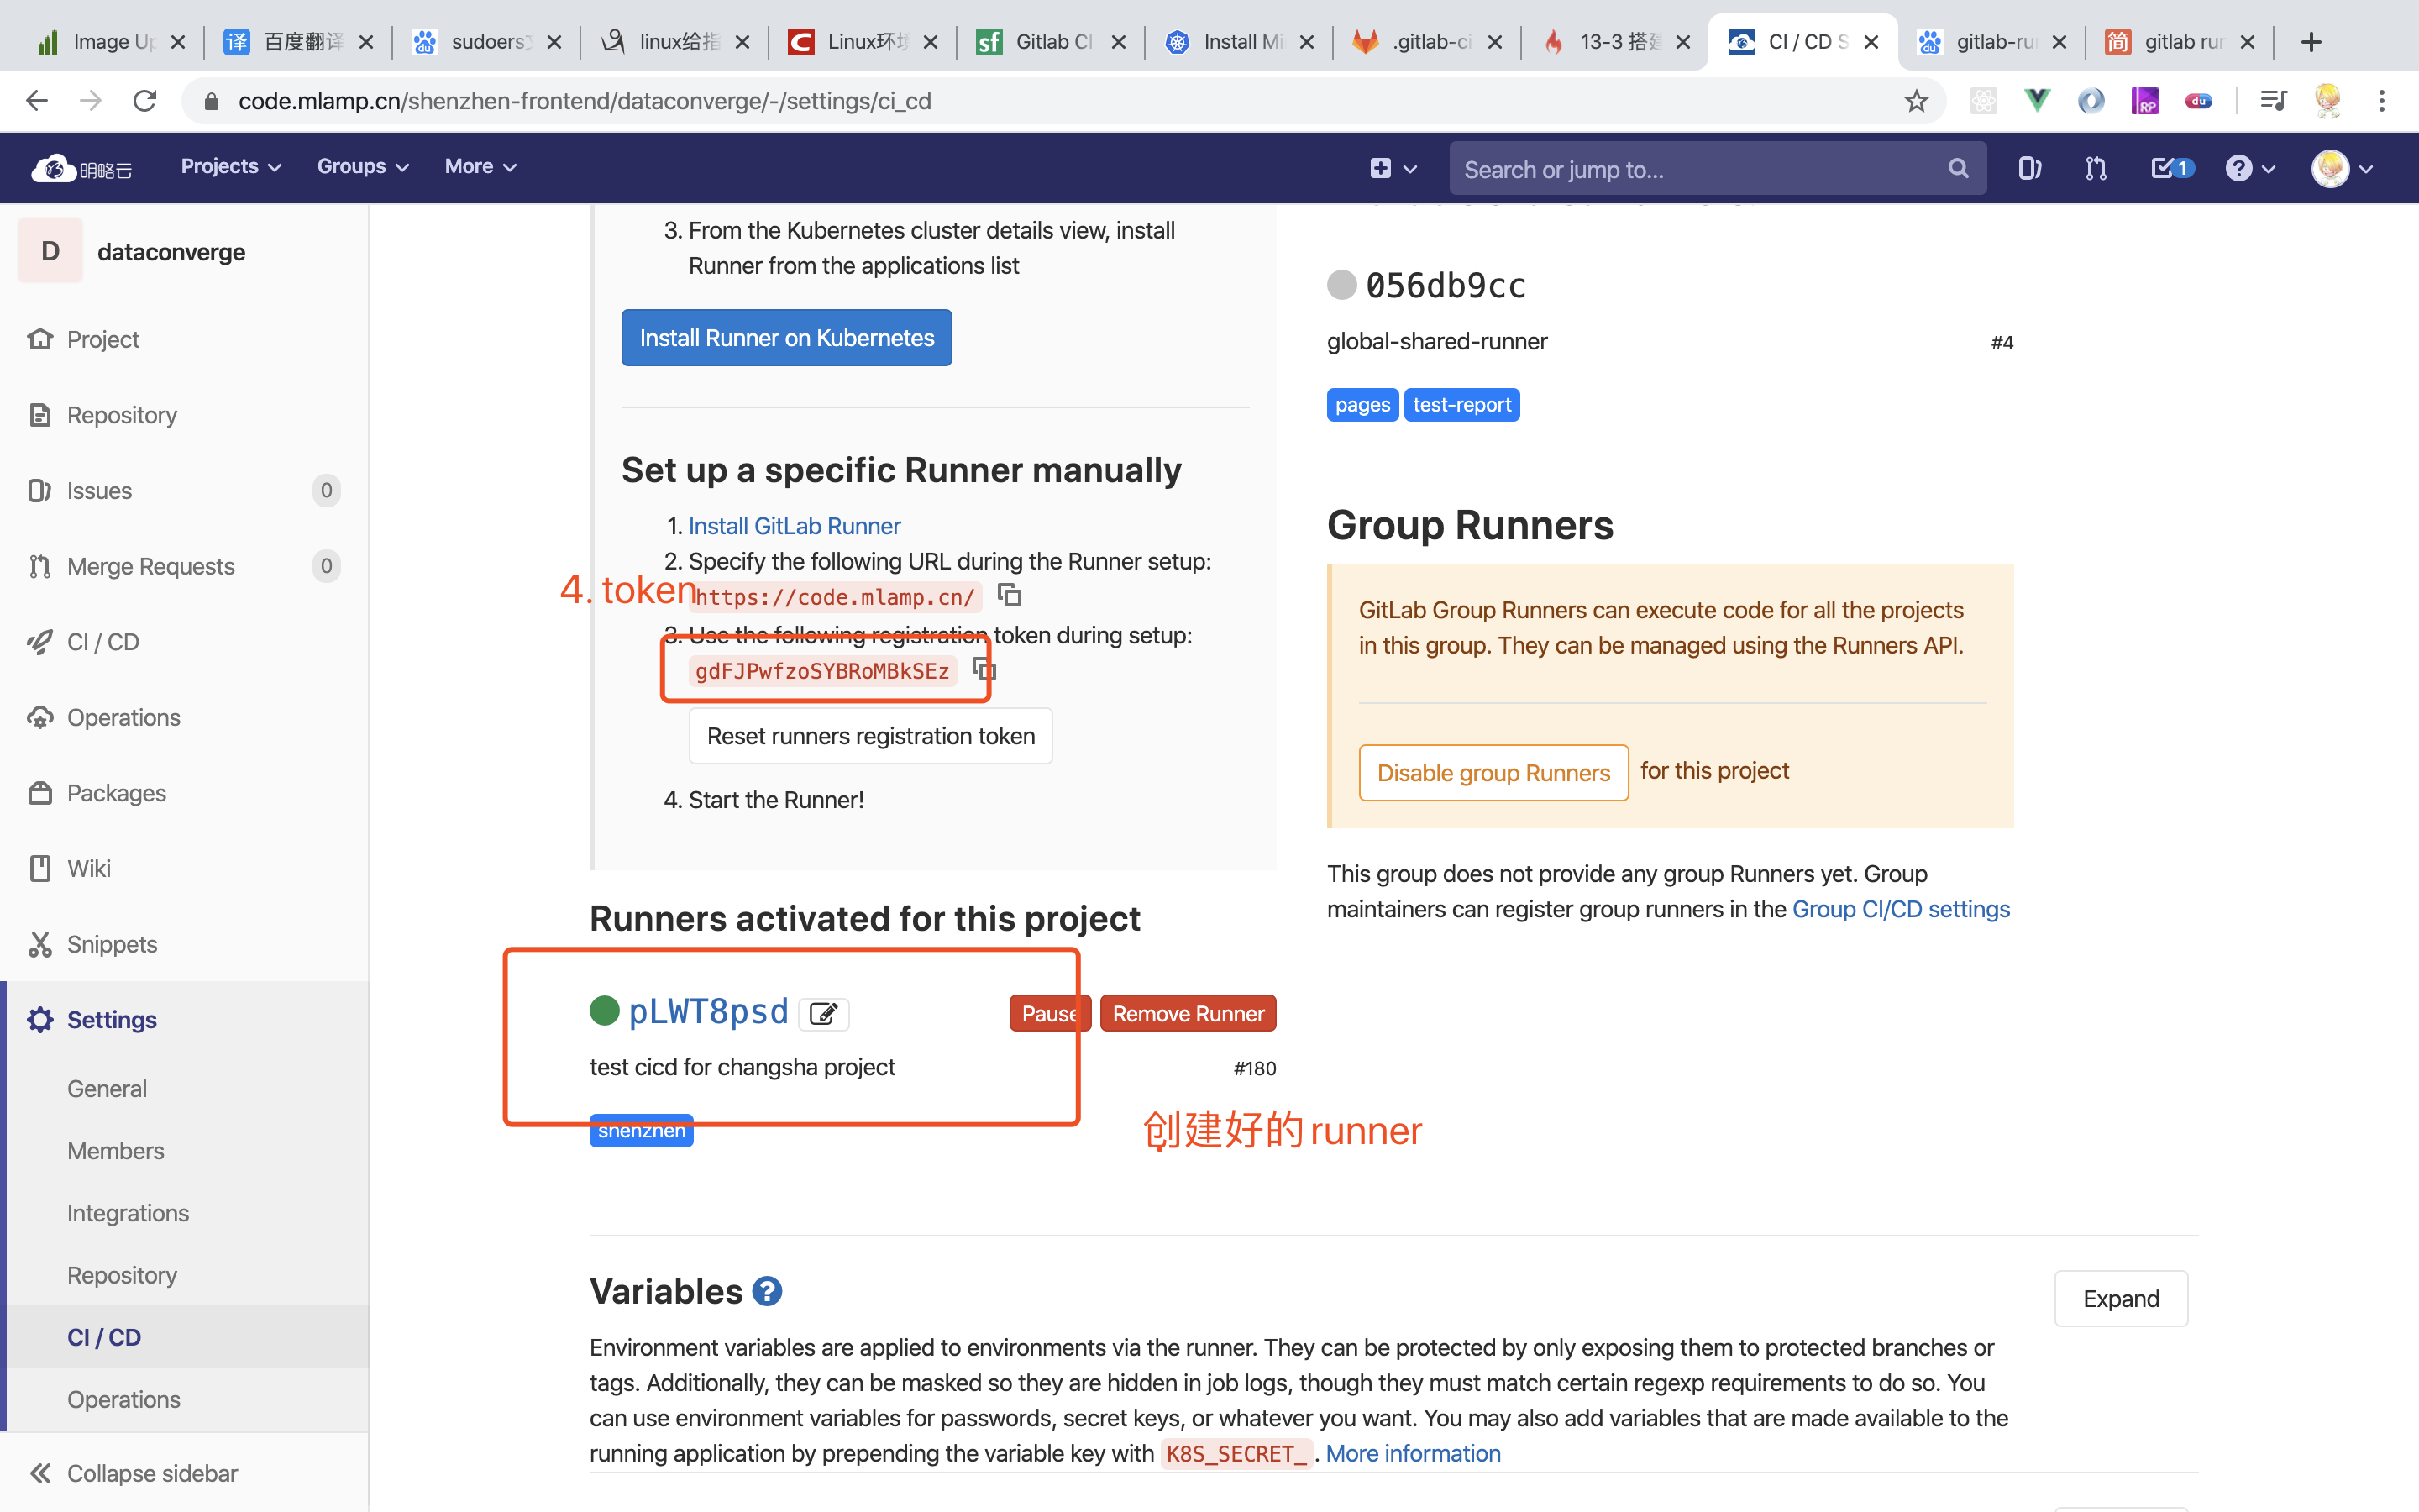Click Install Runner on Kubernetes button

[785, 338]
